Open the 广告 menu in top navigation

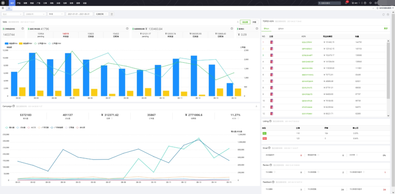coord(39,3)
